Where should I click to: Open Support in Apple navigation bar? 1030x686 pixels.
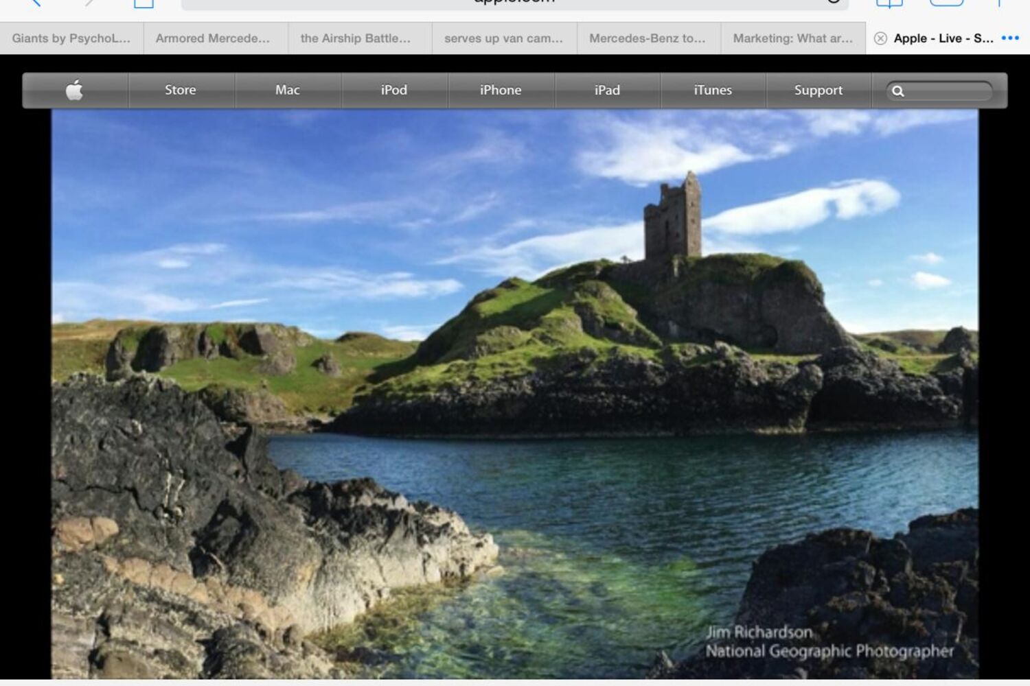tap(819, 90)
